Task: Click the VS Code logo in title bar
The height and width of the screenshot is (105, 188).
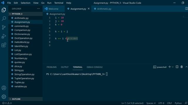Action: pos(3,3)
